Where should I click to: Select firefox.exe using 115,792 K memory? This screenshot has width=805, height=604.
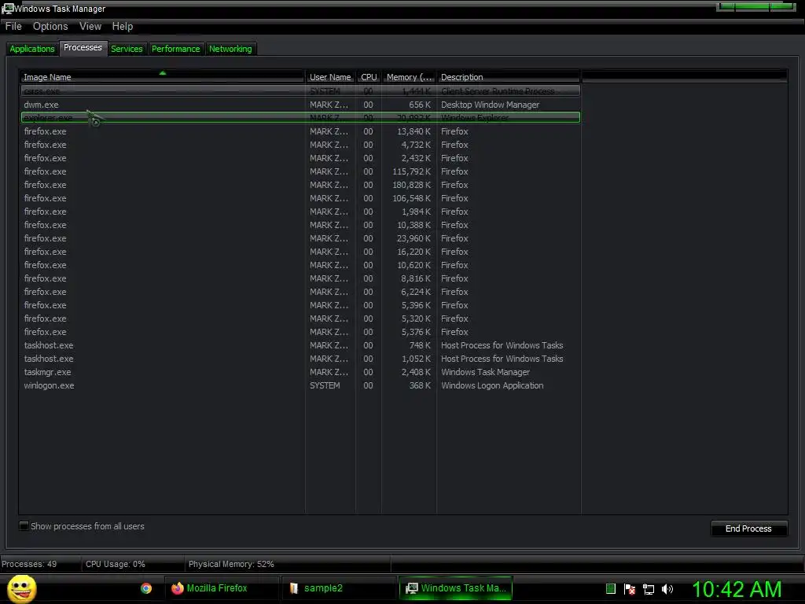(x=300, y=171)
